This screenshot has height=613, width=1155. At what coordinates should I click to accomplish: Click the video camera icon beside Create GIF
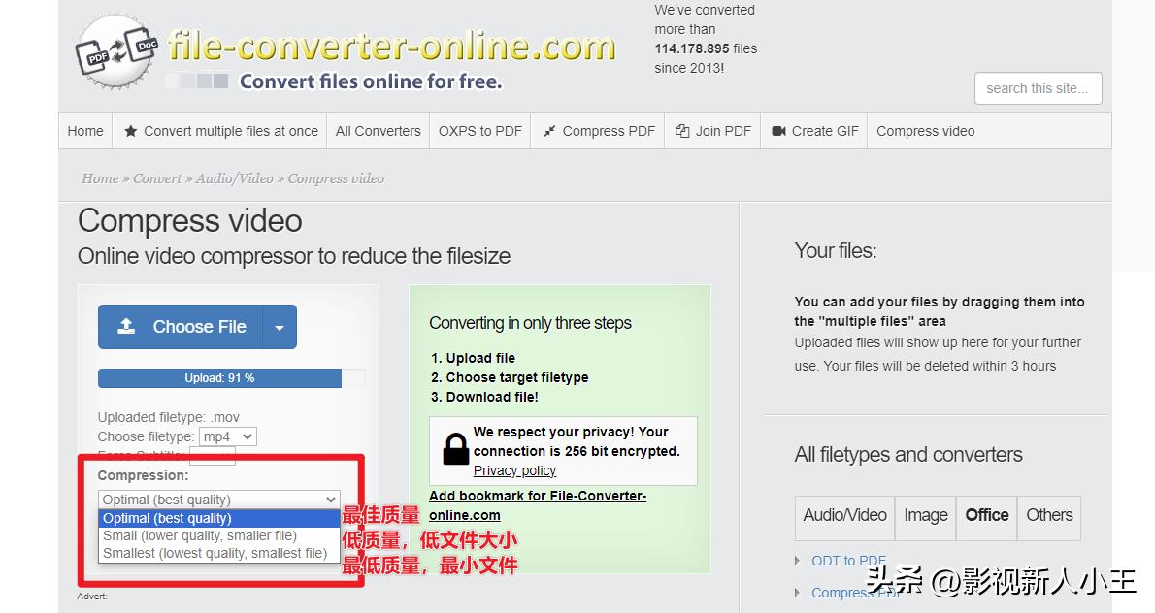(778, 131)
